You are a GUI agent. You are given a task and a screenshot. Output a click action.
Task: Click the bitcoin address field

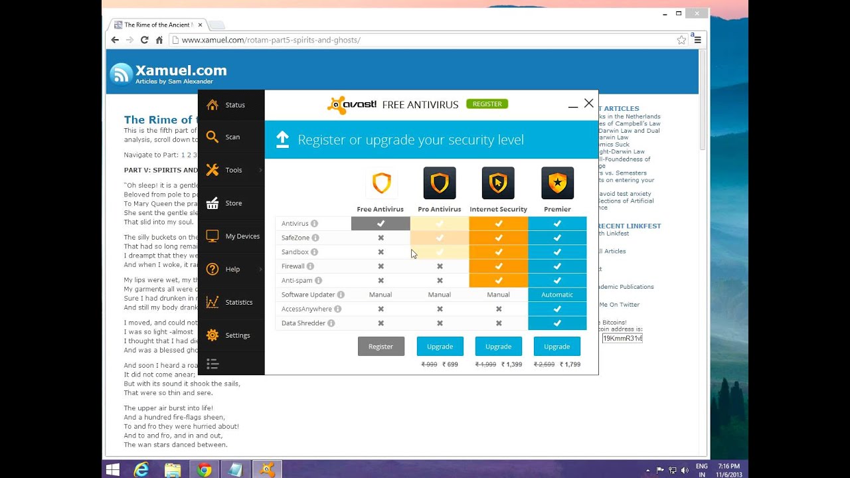[622, 338]
